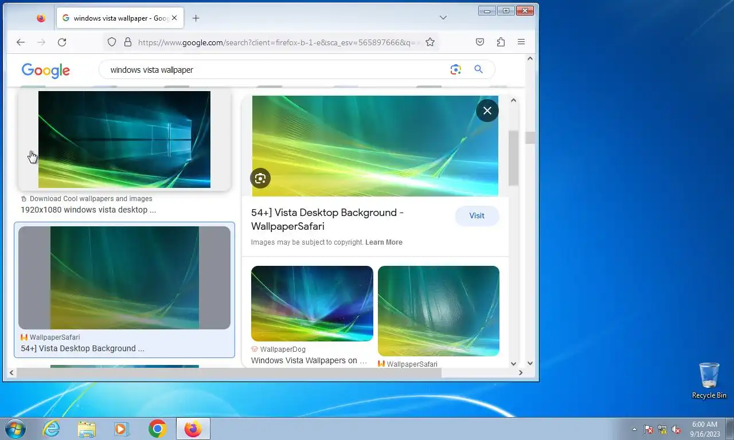Open the Download Cool wallpapers and images source
Viewport: 734px width, 440px height.
(x=91, y=199)
